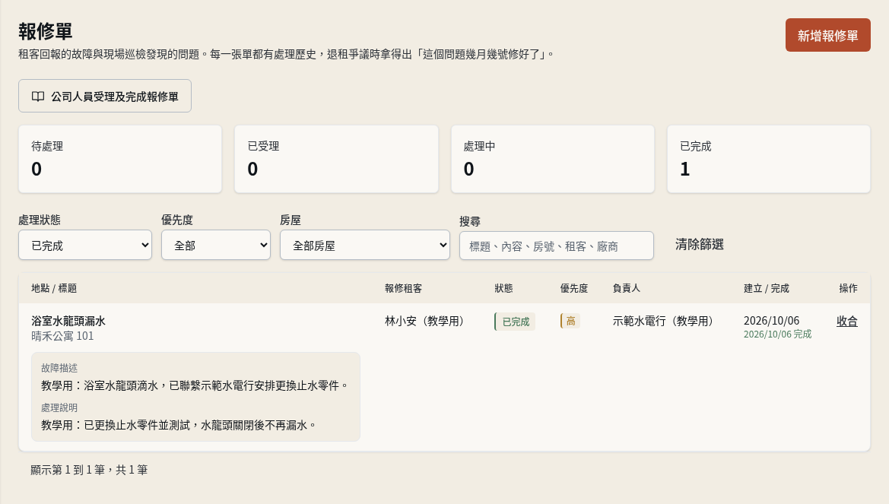Click the 報修單 page heading

pos(46,31)
